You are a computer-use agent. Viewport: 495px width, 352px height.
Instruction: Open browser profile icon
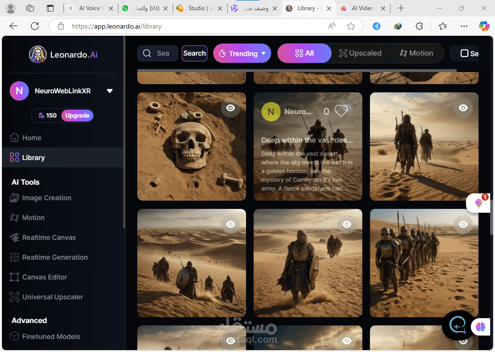pyautogui.click(x=11, y=8)
